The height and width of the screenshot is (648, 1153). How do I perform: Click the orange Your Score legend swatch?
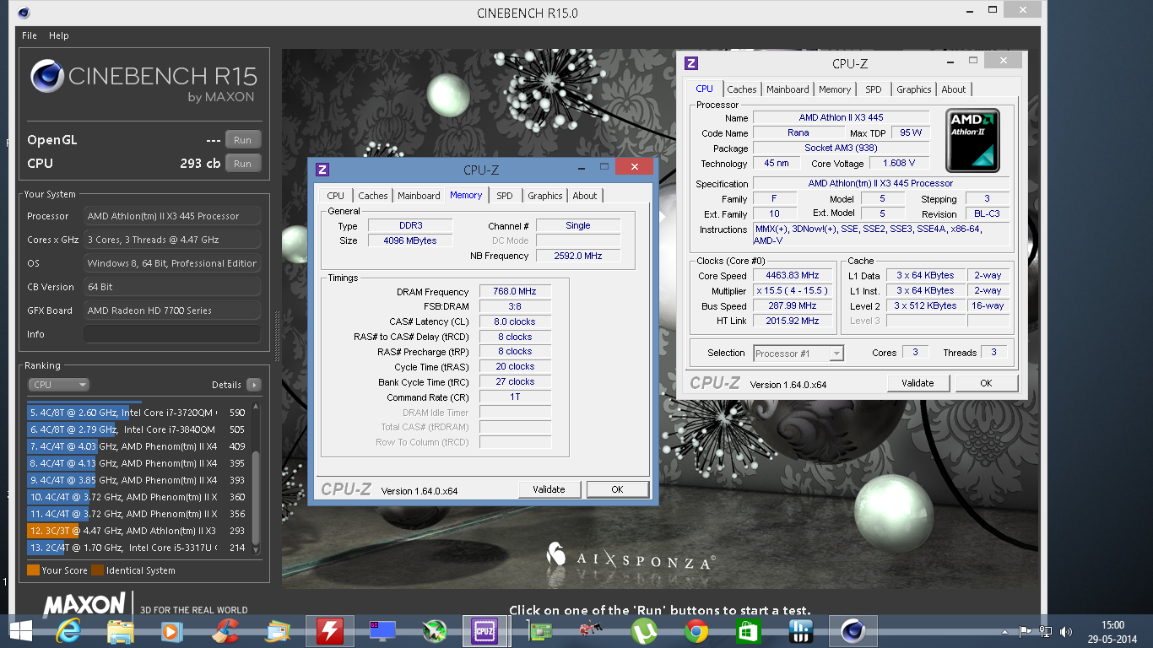pyautogui.click(x=33, y=570)
